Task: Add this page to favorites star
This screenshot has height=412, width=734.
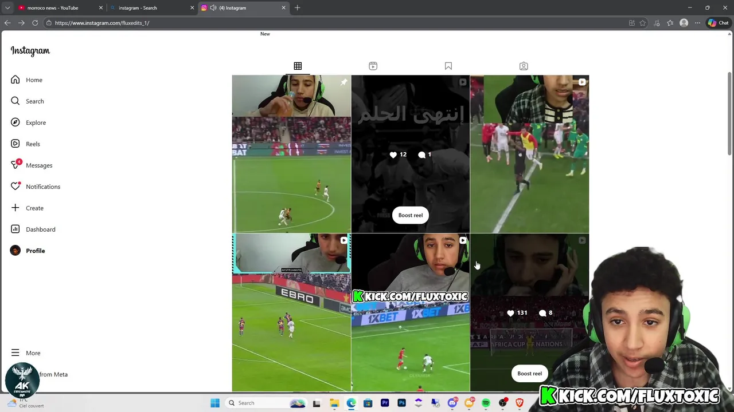Action: point(643,23)
